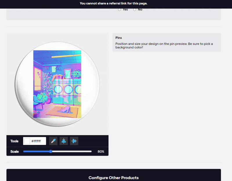Select the Yes radio button
The image size is (232, 181).
119,10
